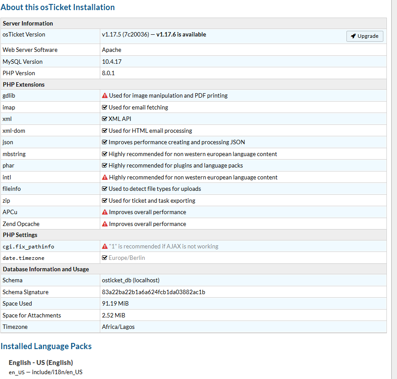Click the gdlib warning triangle icon
Image resolution: width=397 pixels, height=379 pixels.
pos(105,95)
